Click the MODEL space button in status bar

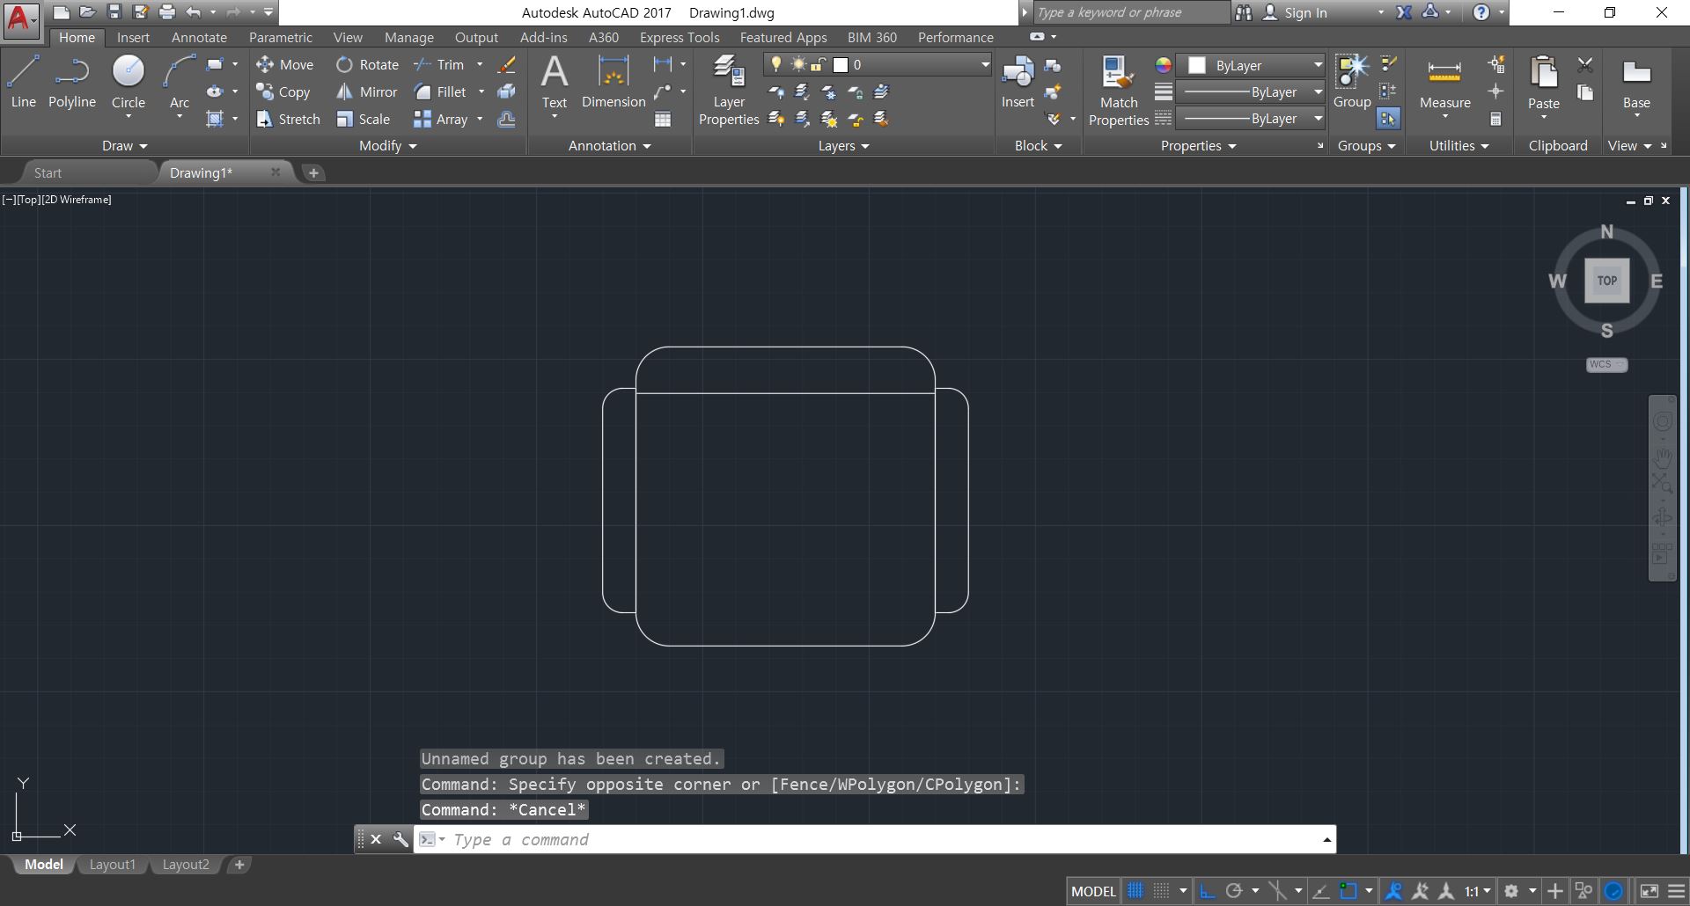(1093, 891)
